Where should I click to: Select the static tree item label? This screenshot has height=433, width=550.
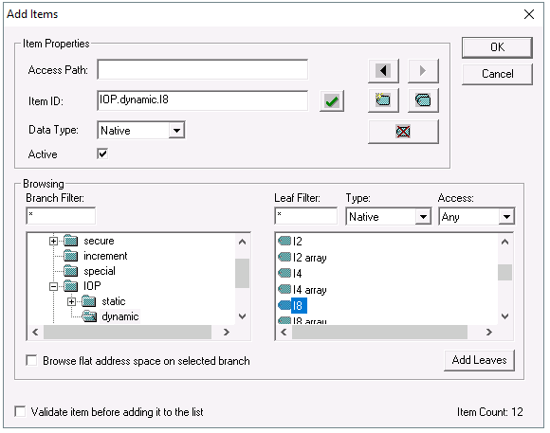point(114,301)
